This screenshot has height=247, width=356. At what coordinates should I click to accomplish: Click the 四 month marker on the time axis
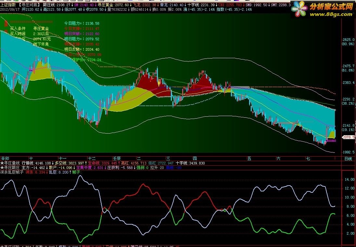click(195, 159)
